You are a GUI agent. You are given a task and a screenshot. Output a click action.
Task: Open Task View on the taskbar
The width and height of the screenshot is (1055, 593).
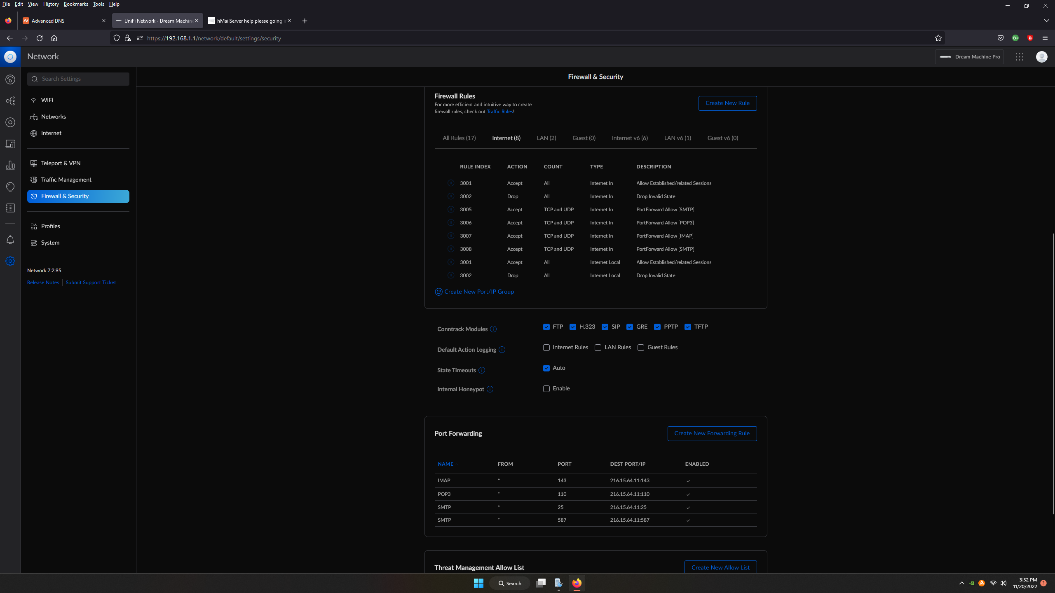541,583
